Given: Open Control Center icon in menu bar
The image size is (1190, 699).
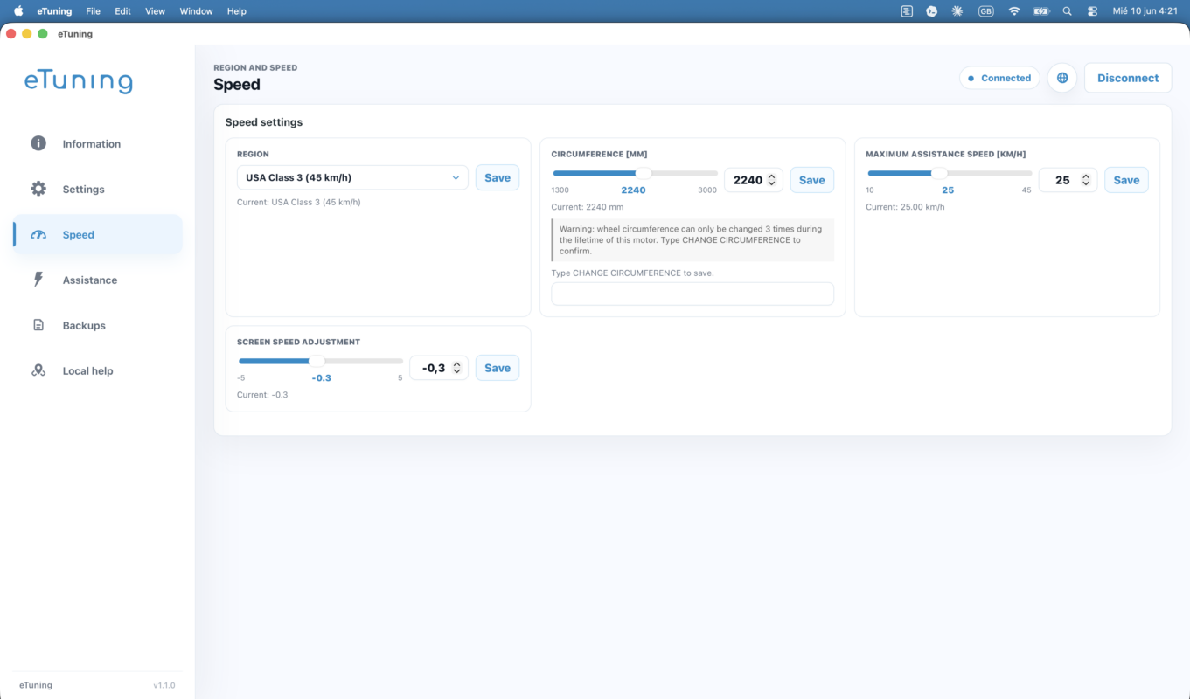Looking at the screenshot, I should click(x=1092, y=11).
